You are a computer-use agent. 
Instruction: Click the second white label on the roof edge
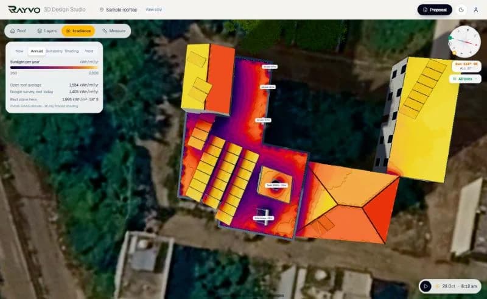(x=268, y=87)
